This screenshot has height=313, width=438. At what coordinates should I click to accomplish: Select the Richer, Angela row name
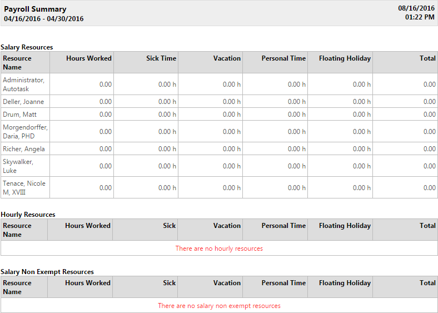(24, 148)
